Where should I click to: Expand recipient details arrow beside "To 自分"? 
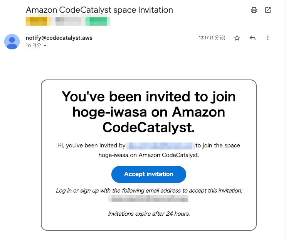45,46
